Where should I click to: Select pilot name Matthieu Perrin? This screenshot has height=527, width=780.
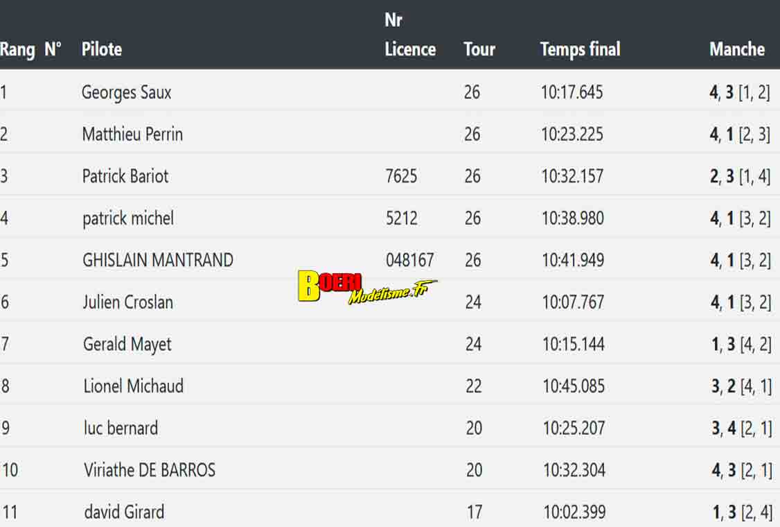[x=132, y=134]
